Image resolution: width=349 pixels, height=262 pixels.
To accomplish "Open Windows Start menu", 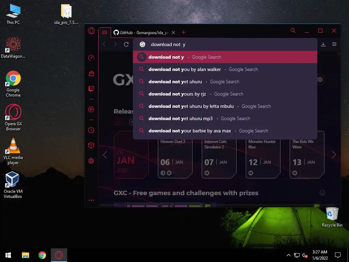I will [8, 255].
